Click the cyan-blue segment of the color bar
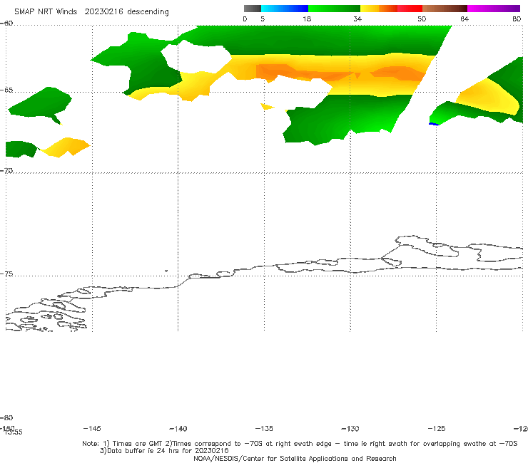The width and height of the screenshot is (528, 463). [285, 9]
